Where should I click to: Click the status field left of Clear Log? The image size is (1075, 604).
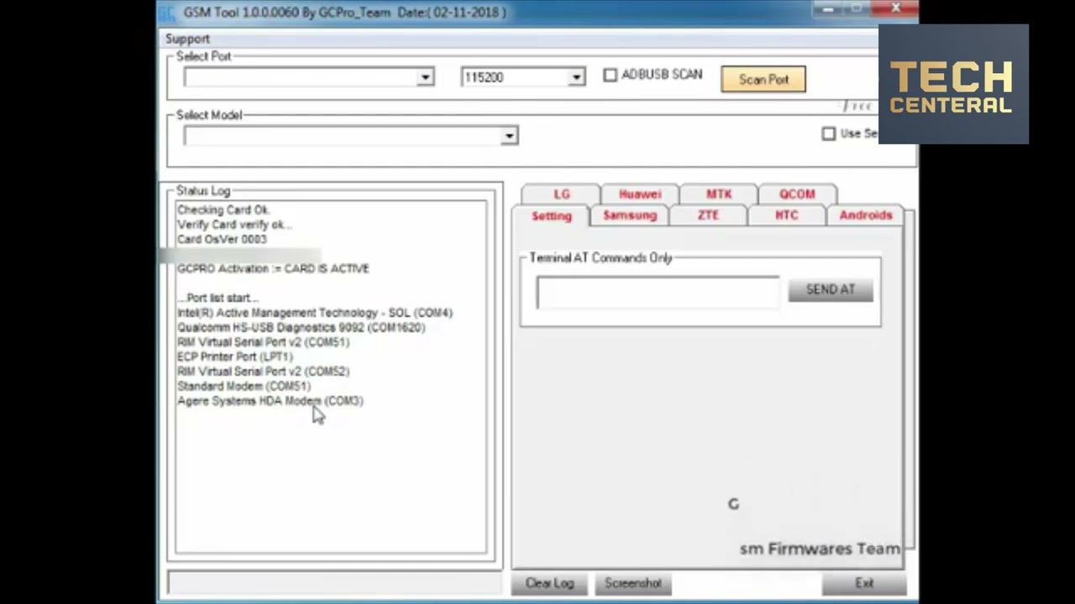(x=334, y=582)
